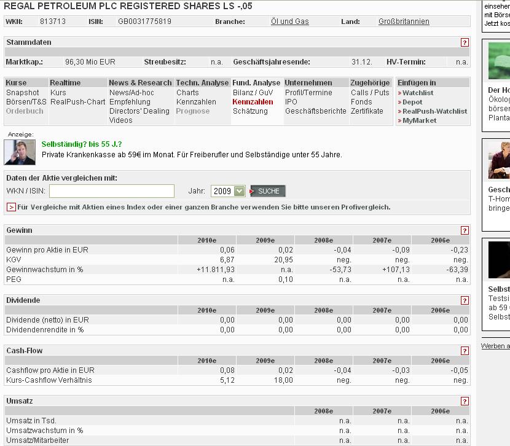The height and width of the screenshot is (446, 510).
Task: Open help for the Gewinn table
Action: click(x=465, y=232)
